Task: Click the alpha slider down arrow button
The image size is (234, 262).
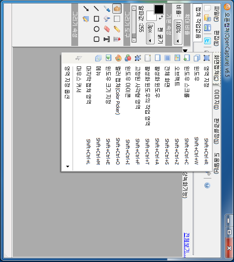Action: 134,40
